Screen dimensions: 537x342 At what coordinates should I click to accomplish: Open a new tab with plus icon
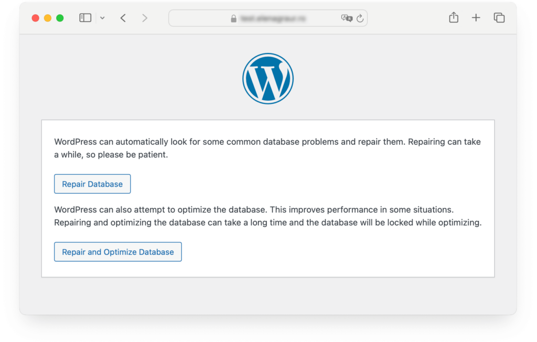(x=476, y=18)
